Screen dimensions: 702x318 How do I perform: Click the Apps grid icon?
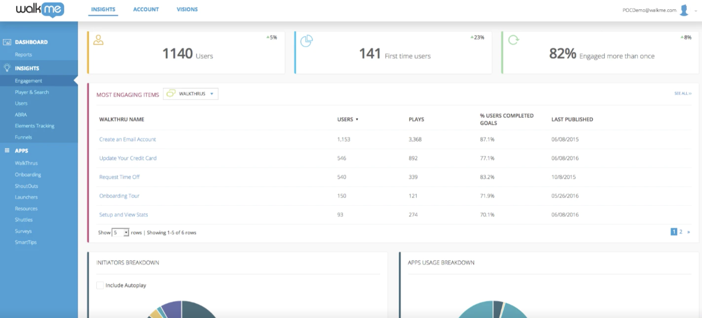point(7,150)
